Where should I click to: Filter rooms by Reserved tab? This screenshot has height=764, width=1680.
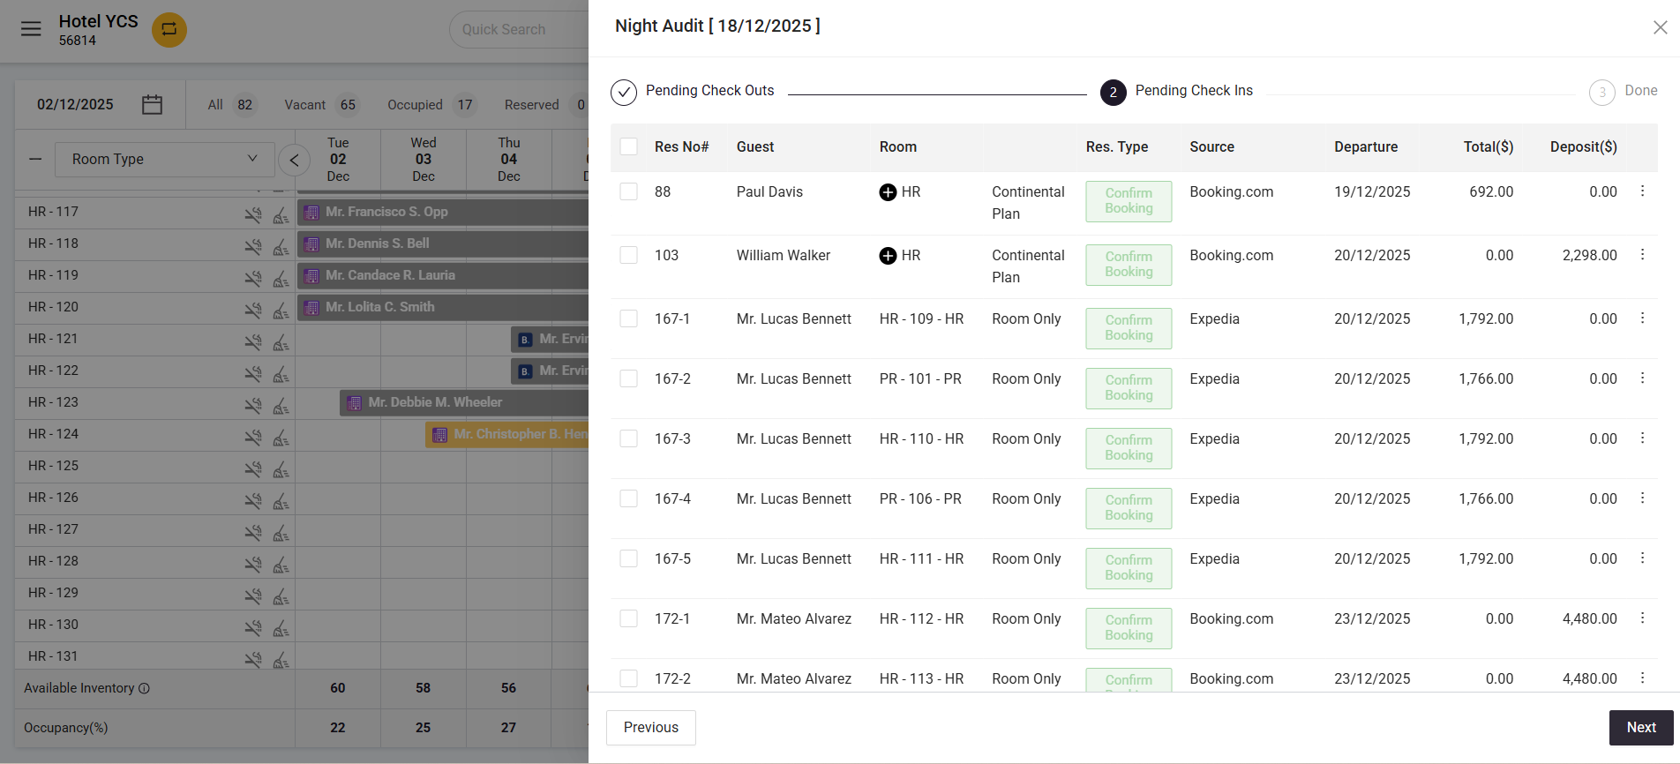[545, 105]
